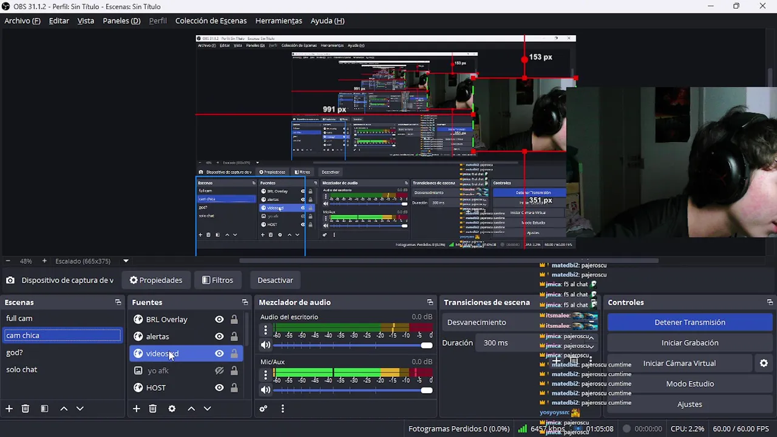The width and height of the screenshot is (777, 437).
Task: Open the Archivo menu
Action: [x=22, y=21]
